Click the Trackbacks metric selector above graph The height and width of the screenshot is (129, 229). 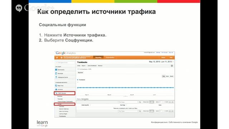[81, 80]
